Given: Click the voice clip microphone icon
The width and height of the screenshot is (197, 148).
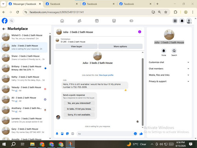Looking at the screenshot, I should coord(57,133).
